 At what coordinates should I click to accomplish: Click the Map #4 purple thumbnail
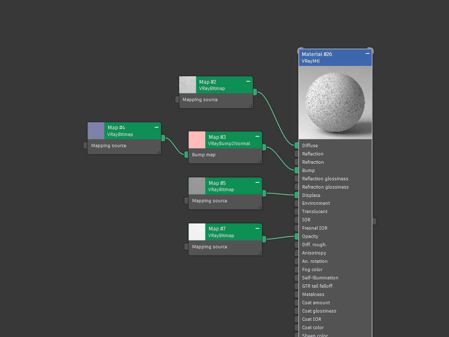[96, 131]
